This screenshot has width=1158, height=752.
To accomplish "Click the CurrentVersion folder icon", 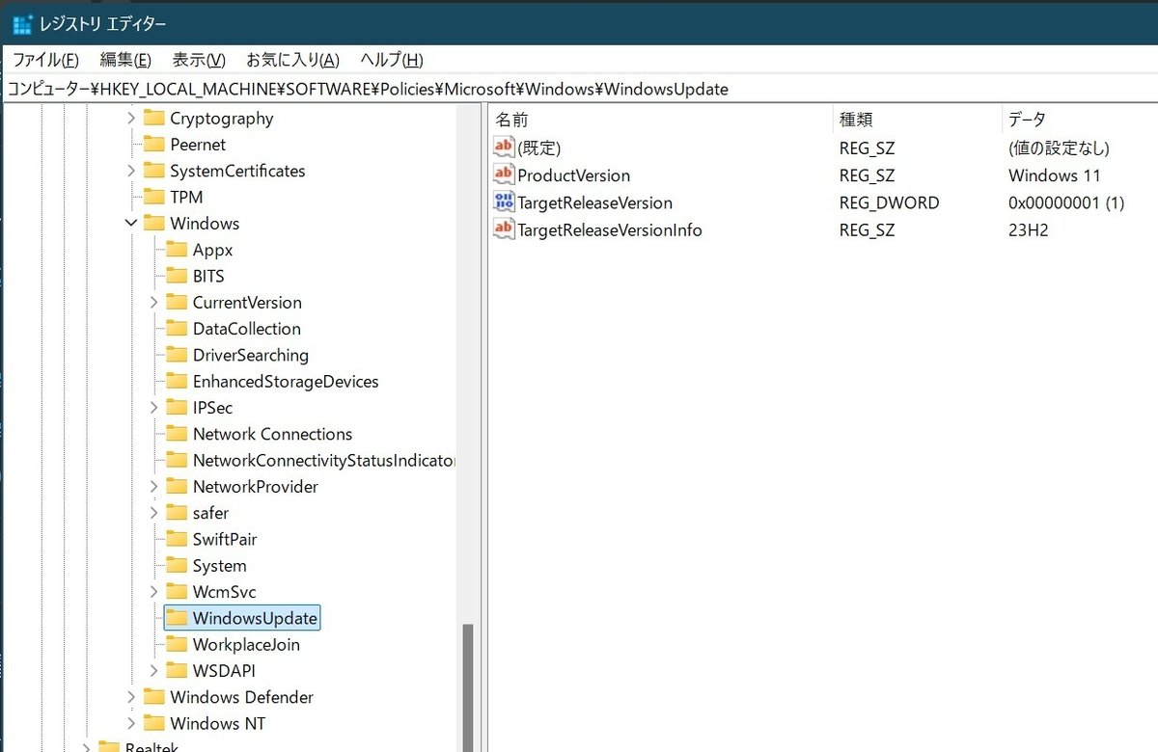I will (x=177, y=302).
